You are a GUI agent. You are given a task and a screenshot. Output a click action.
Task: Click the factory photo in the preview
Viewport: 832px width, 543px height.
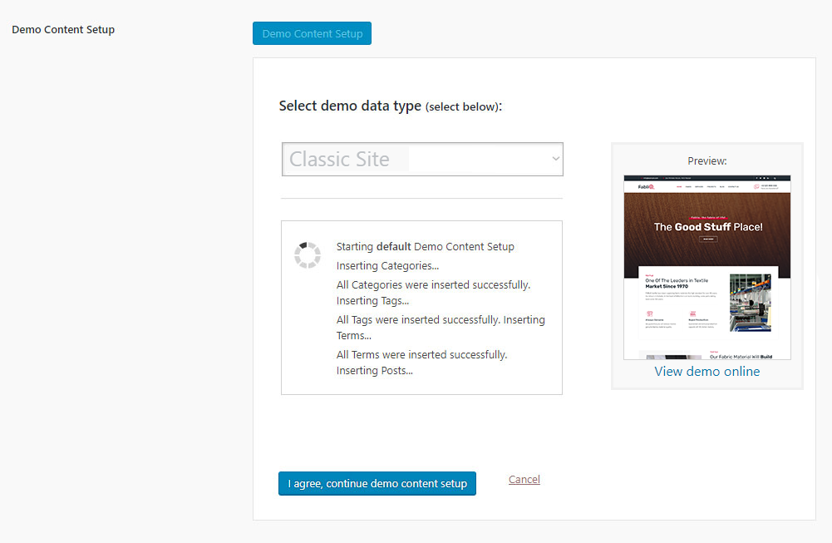[749, 302]
